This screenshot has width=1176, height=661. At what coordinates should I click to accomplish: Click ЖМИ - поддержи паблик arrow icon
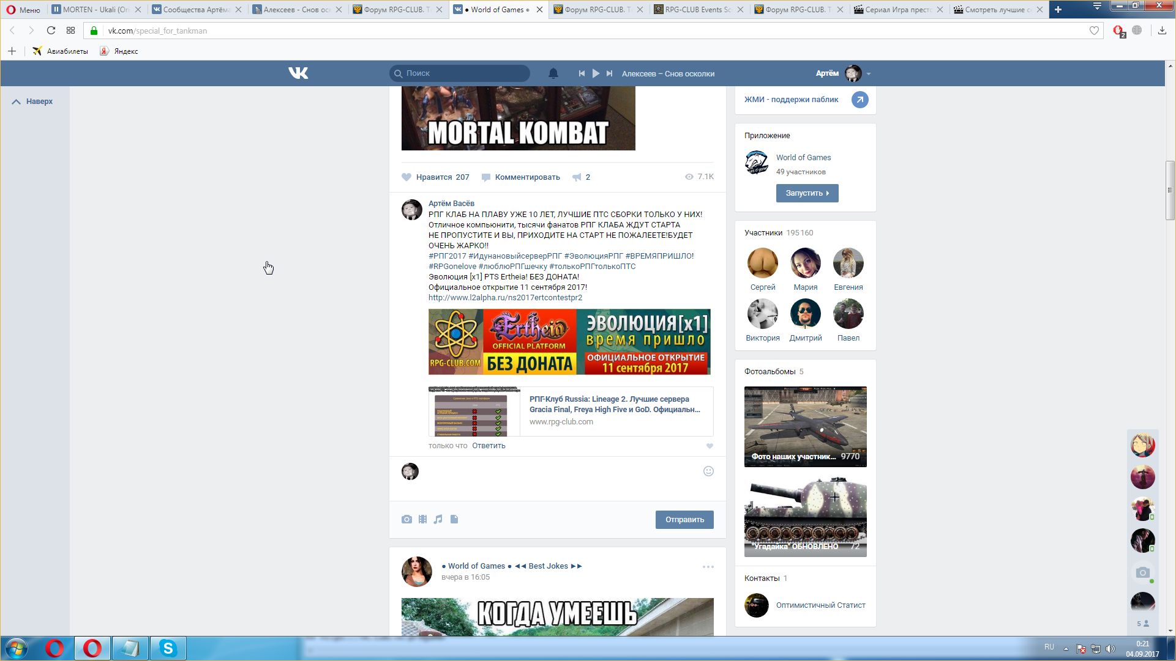click(x=860, y=100)
